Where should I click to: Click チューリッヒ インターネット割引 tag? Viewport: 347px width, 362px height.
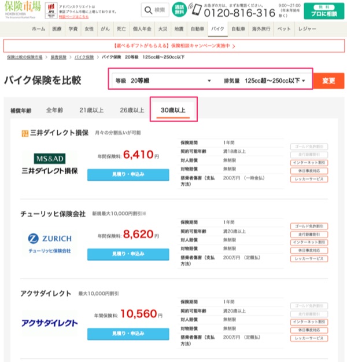[309, 243]
